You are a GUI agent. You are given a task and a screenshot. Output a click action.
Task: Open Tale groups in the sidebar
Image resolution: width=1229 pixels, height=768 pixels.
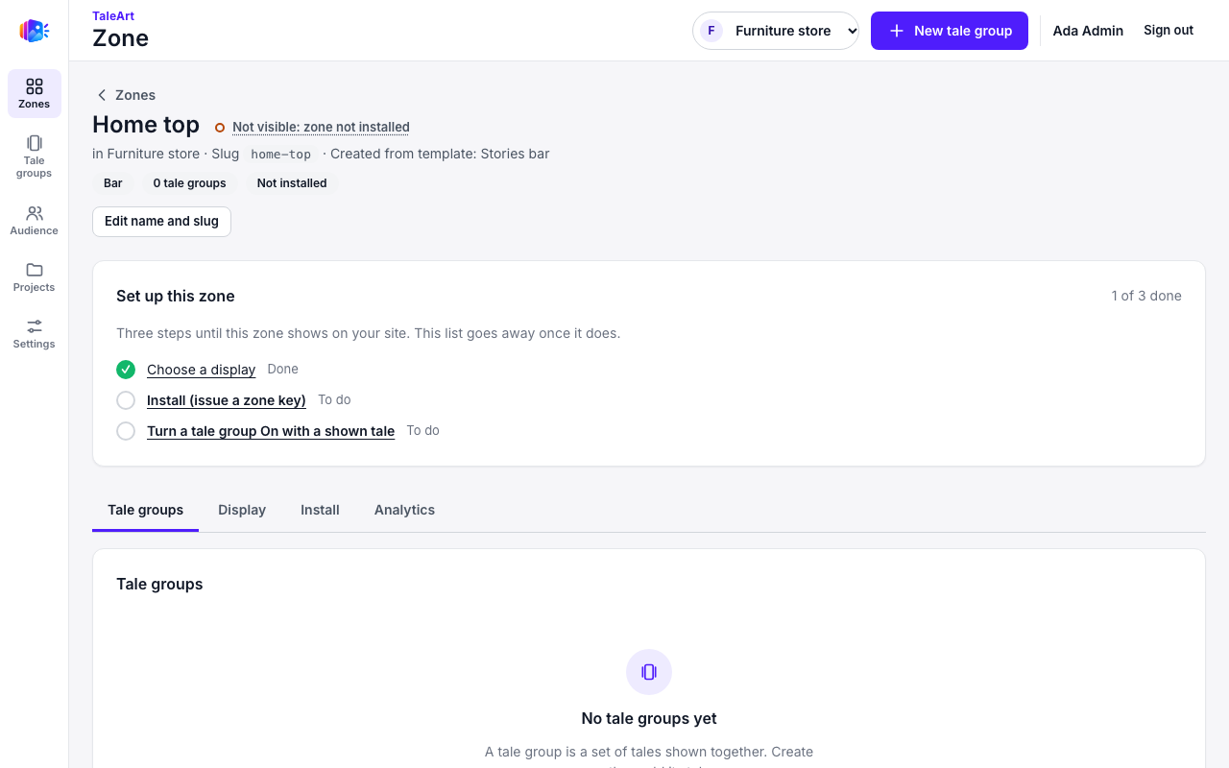tap(35, 156)
